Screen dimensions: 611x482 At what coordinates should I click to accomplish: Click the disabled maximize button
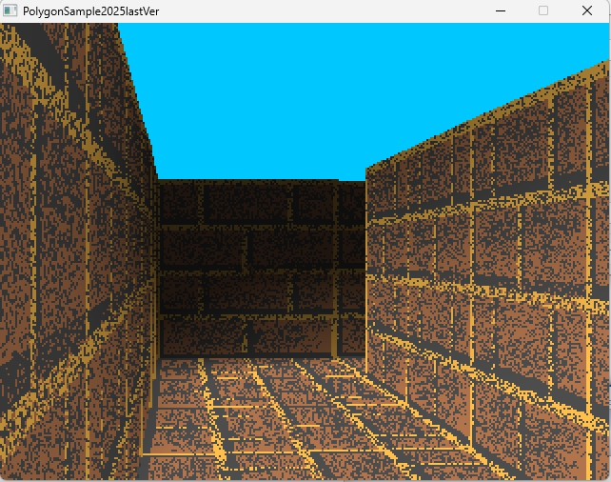pyautogui.click(x=543, y=10)
